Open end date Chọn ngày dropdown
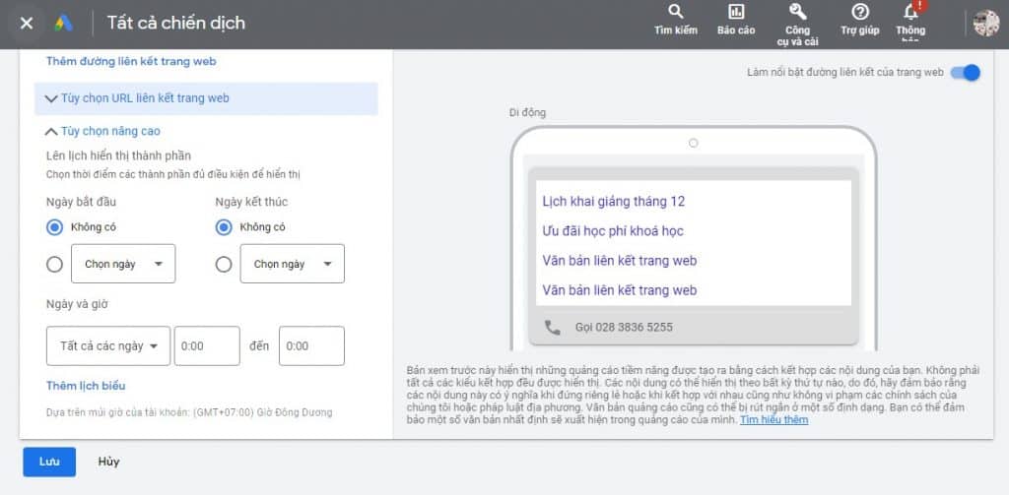Screen dimensions: 1009x495 click(292, 264)
